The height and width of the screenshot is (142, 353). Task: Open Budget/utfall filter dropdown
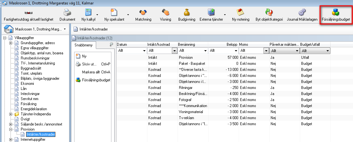tap(315, 51)
